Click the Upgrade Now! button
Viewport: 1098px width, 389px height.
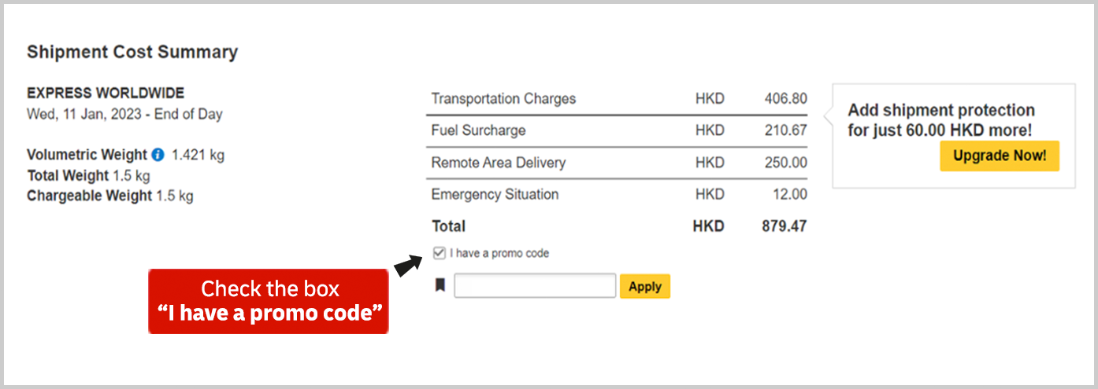pyautogui.click(x=1000, y=156)
